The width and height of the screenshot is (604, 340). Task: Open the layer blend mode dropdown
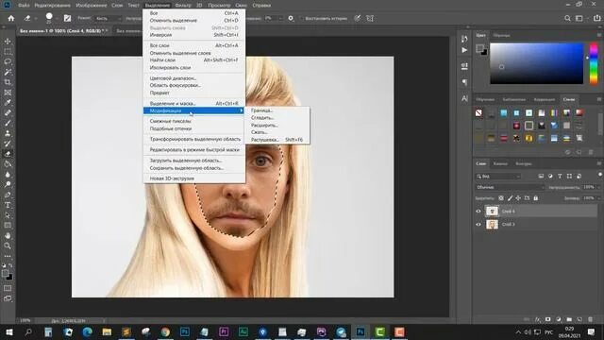click(510, 187)
